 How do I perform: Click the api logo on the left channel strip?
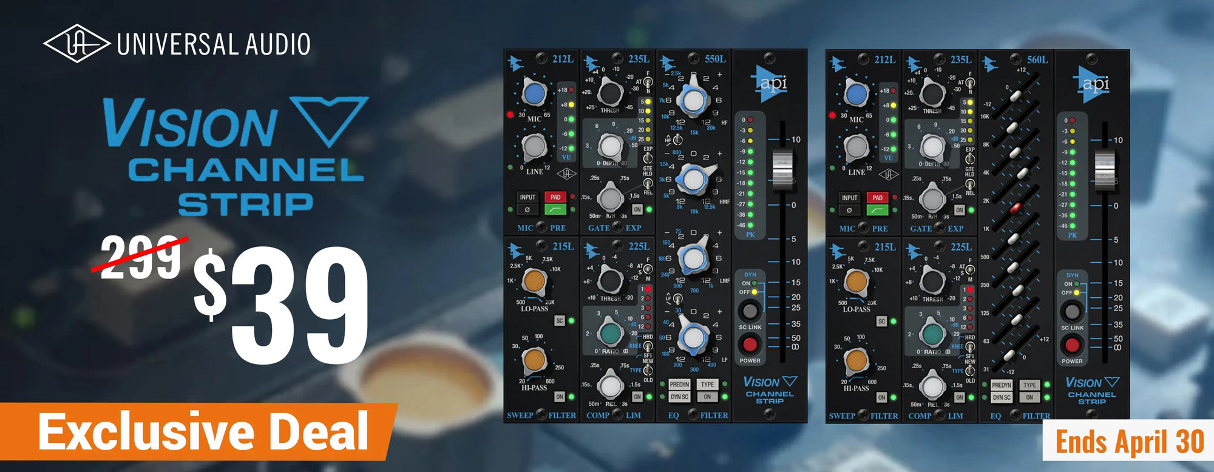pyautogui.click(x=769, y=84)
